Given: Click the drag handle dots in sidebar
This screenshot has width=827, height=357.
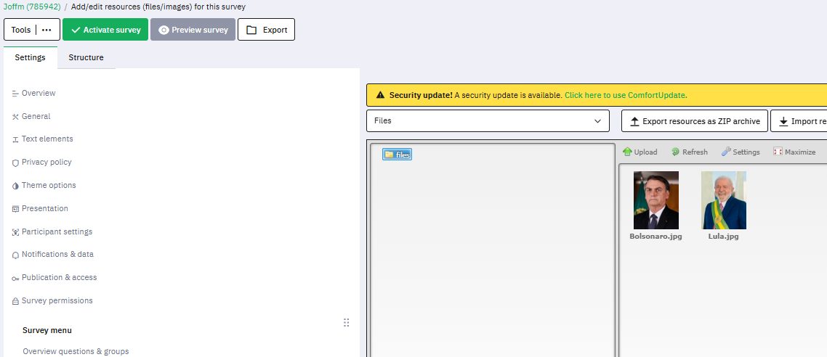Looking at the screenshot, I should (x=346, y=323).
